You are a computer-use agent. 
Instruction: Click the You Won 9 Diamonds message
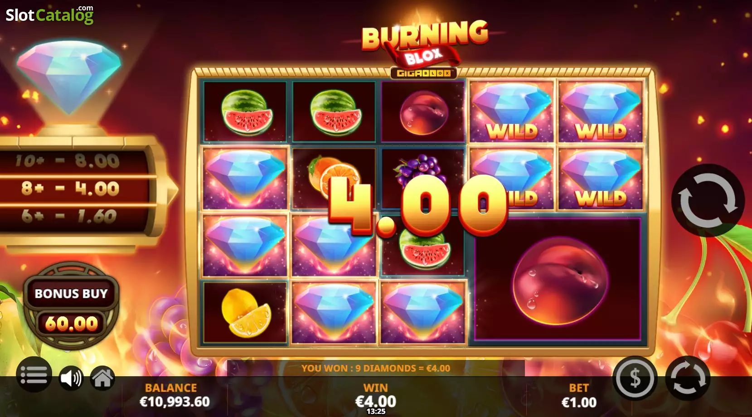tap(376, 368)
